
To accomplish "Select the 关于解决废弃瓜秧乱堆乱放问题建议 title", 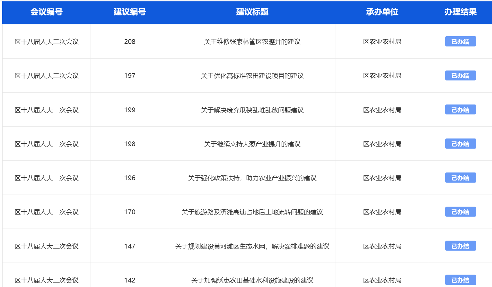I will click(252, 110).
